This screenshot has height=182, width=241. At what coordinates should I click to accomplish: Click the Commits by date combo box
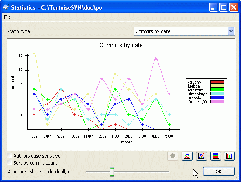pyautogui.click(x=185, y=31)
